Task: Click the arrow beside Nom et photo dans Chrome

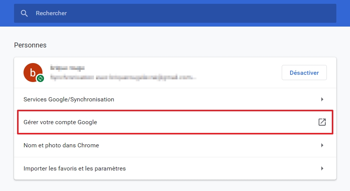Action: pos(322,145)
